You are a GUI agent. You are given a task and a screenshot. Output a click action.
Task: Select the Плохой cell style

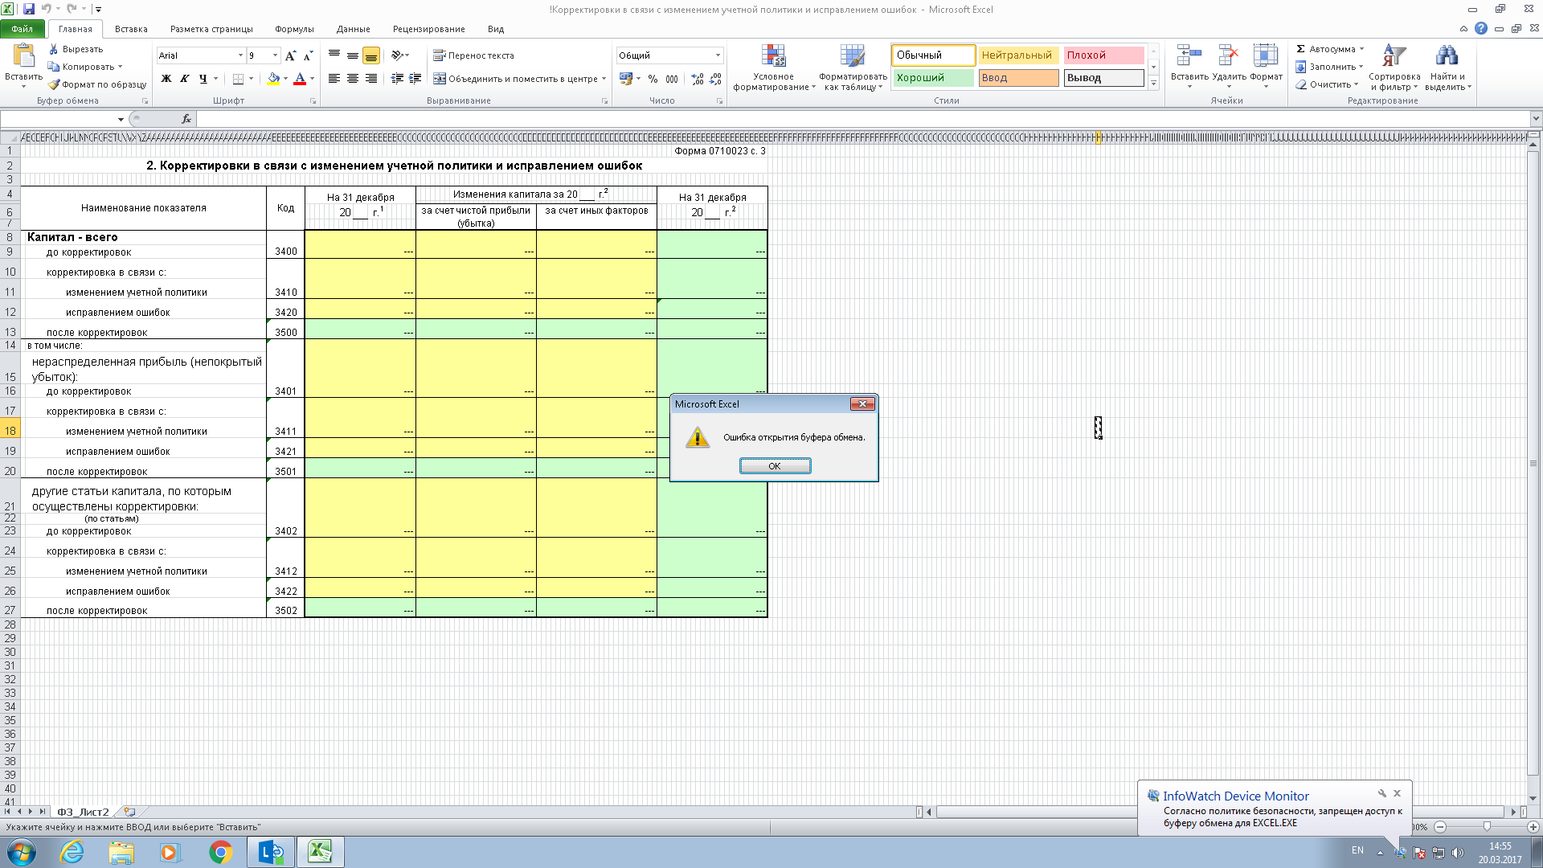[1103, 55]
